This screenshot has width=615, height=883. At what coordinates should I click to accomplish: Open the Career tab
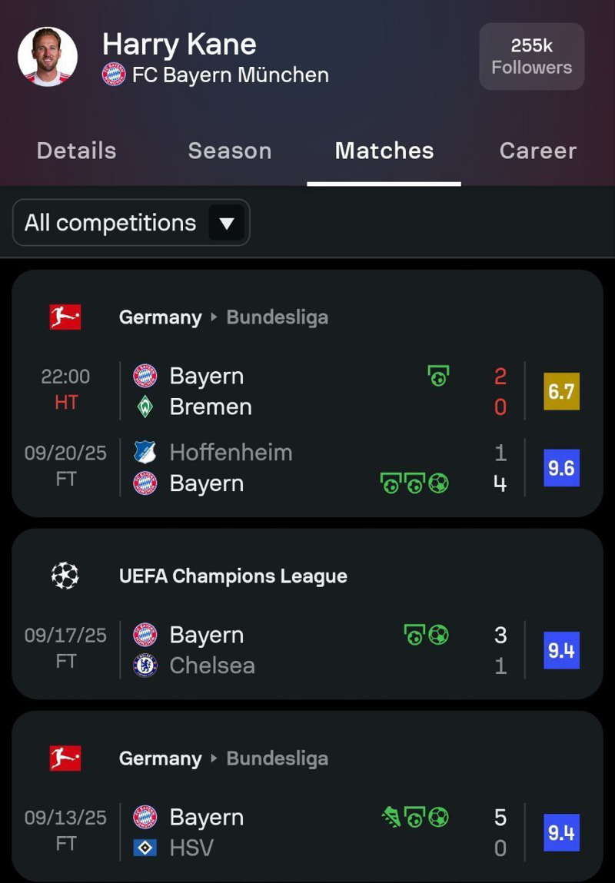pos(537,151)
